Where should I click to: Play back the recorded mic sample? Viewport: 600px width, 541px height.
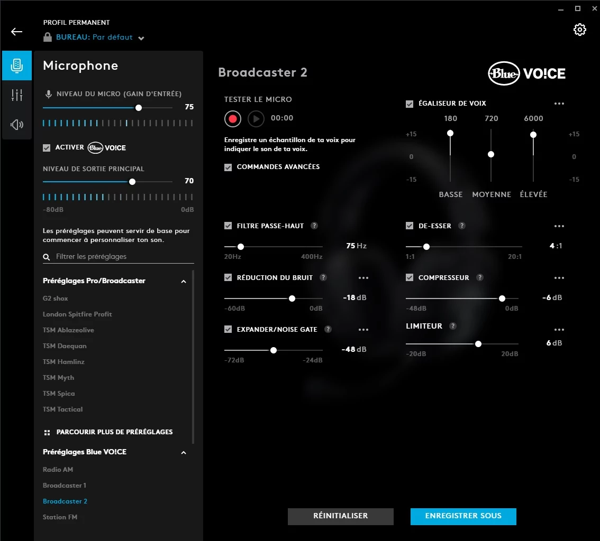pos(256,119)
